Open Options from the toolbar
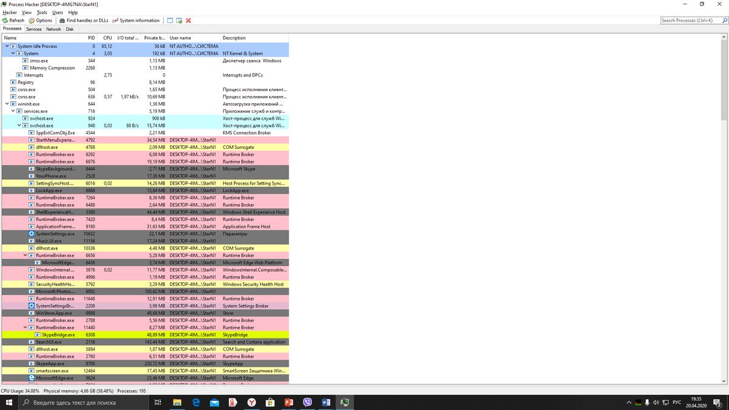Image resolution: width=729 pixels, height=410 pixels. click(40, 20)
